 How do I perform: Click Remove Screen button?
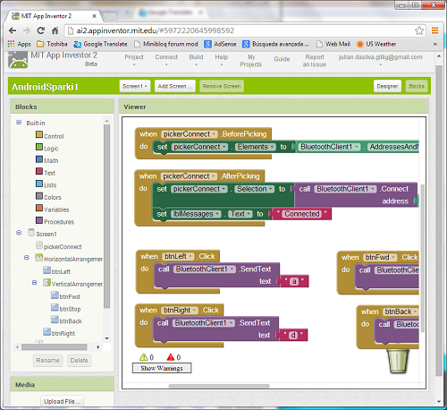coord(222,86)
